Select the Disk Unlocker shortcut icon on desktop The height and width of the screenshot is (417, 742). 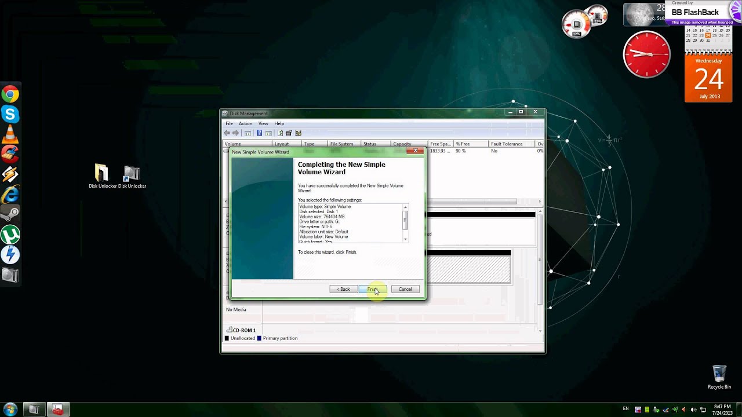pos(132,177)
